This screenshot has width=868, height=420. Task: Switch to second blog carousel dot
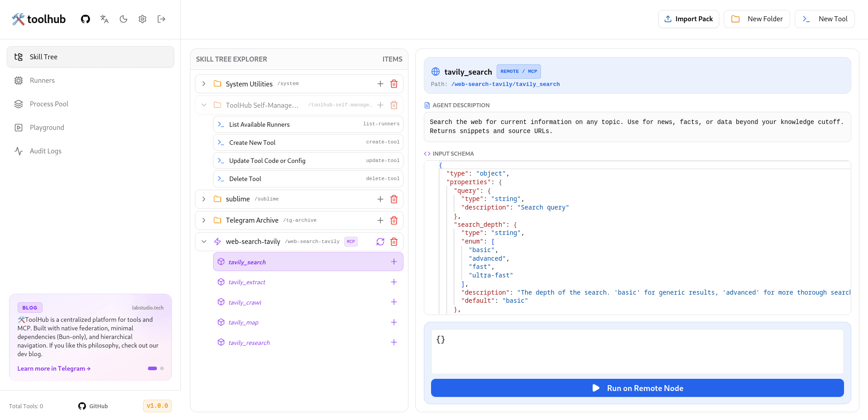(x=162, y=368)
